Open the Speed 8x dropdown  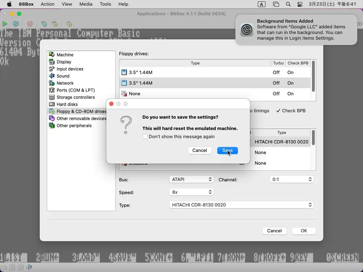pos(191,192)
